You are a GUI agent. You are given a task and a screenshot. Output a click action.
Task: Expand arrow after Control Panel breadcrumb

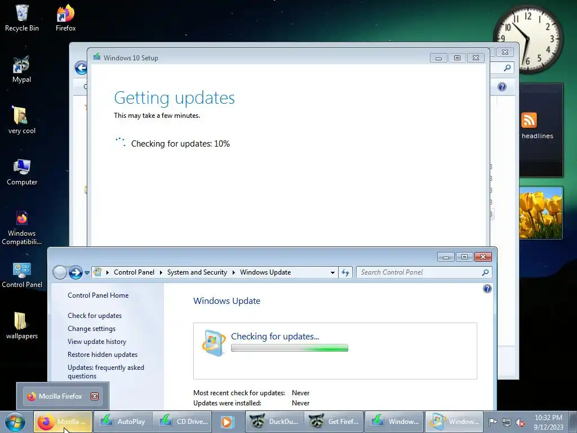(161, 272)
